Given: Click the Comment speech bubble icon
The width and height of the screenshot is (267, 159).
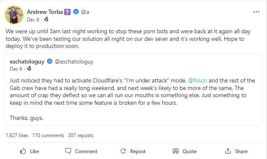Looking at the screenshot, I should pyautogui.click(x=68, y=151).
